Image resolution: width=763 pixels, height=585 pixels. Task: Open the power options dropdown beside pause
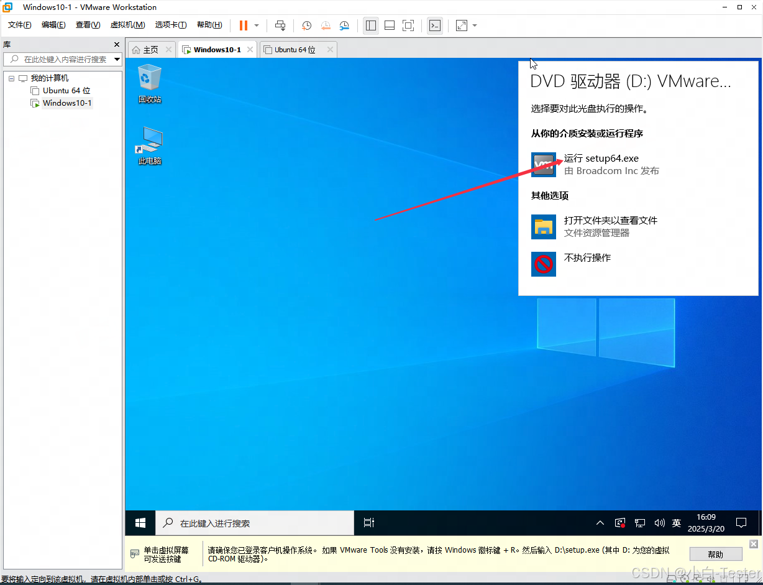pos(257,25)
